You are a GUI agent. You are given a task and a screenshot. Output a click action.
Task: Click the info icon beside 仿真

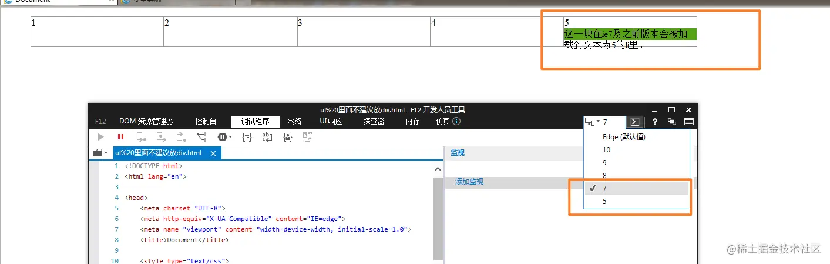click(456, 122)
